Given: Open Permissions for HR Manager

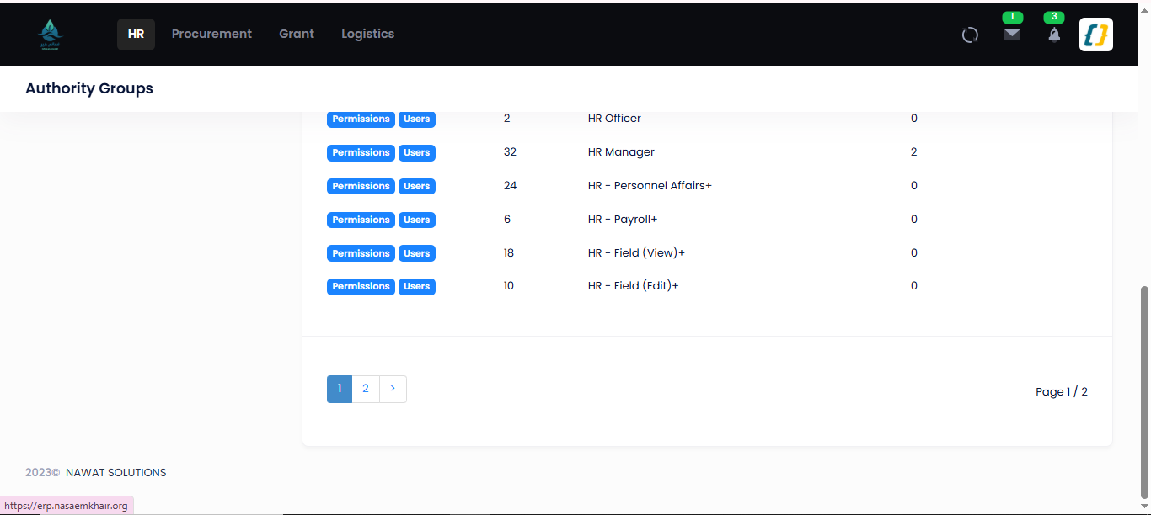Looking at the screenshot, I should pyautogui.click(x=361, y=152).
